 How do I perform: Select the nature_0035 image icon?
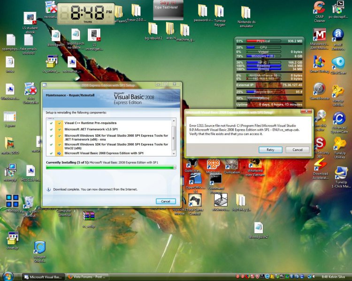click(x=10, y=146)
